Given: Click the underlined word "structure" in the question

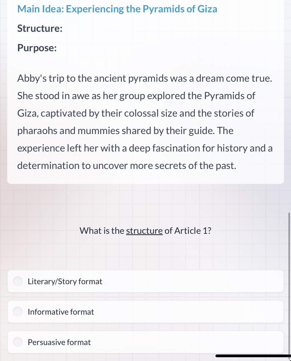Looking at the screenshot, I should (144, 231).
